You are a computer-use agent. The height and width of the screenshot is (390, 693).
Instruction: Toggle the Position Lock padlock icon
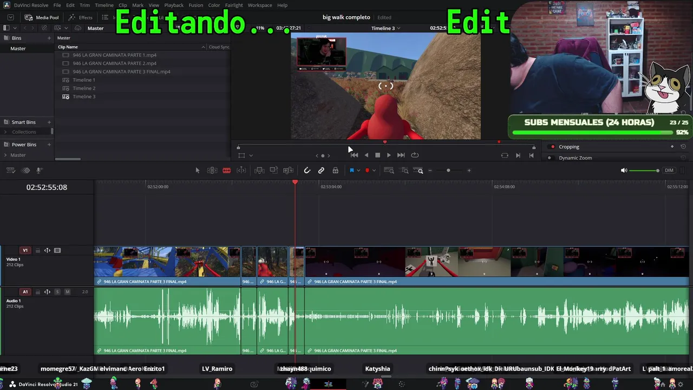click(x=336, y=171)
